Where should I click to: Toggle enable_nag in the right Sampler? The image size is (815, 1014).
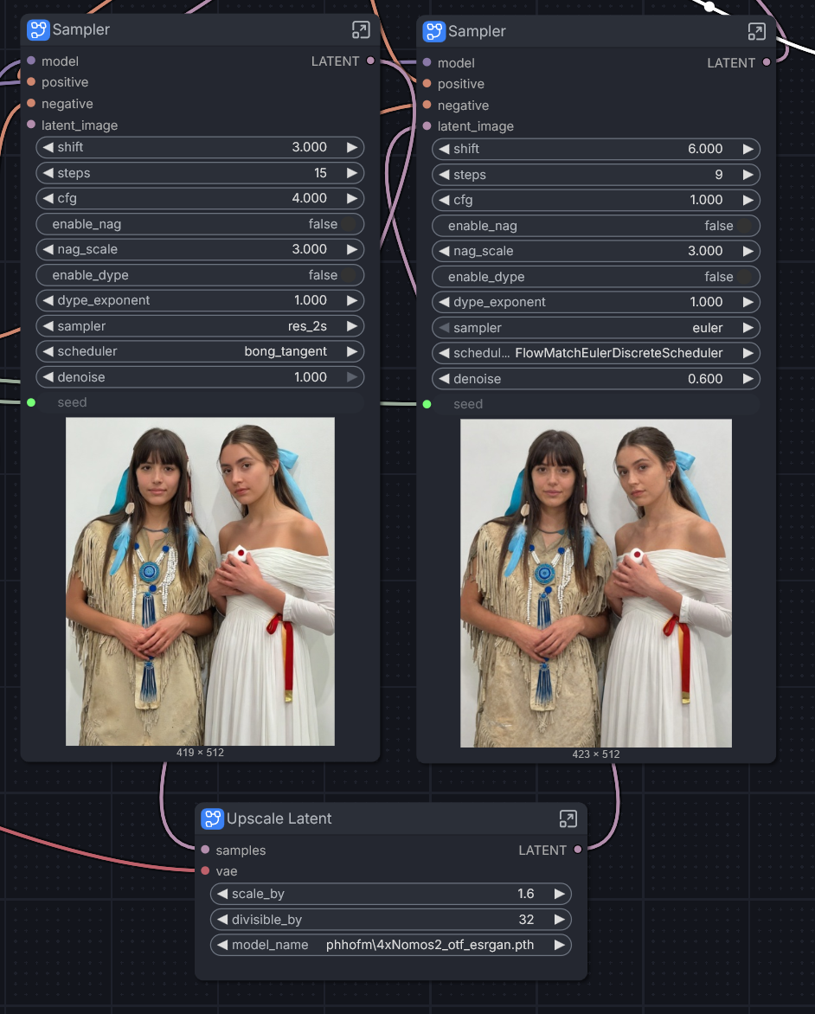click(596, 226)
